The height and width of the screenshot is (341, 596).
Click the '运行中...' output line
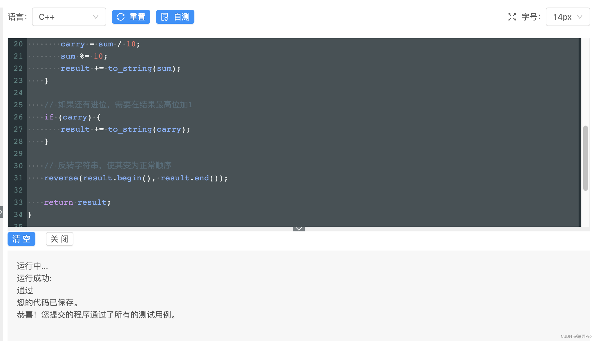click(x=32, y=266)
